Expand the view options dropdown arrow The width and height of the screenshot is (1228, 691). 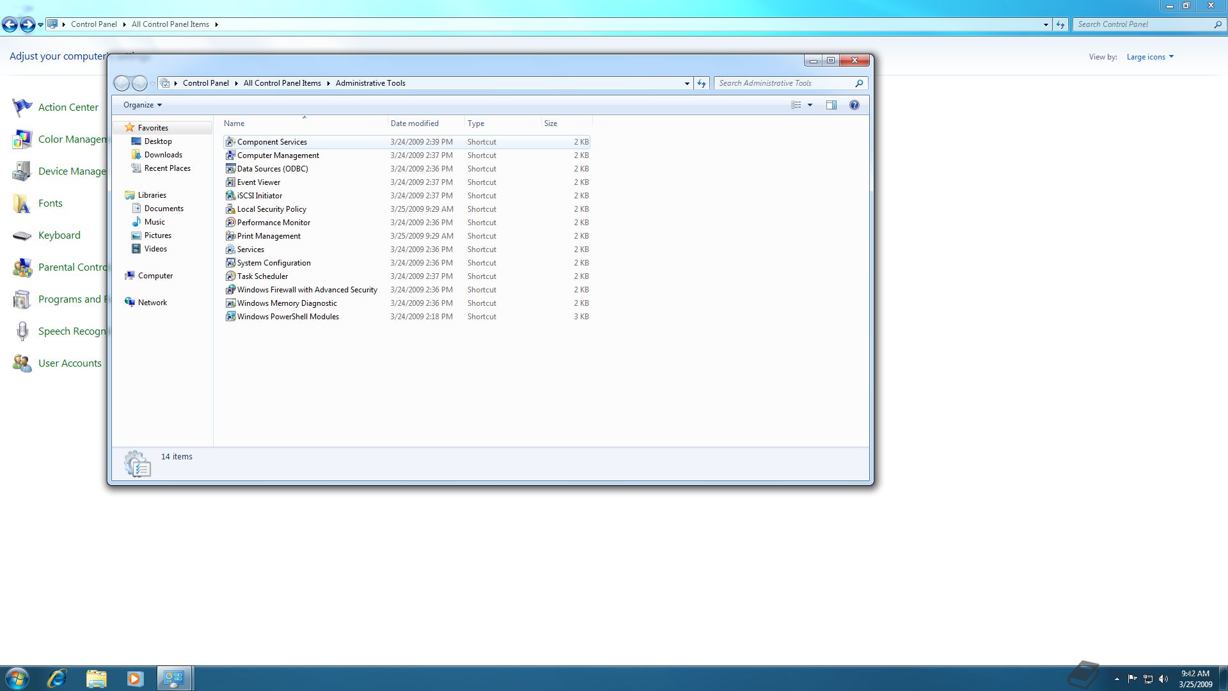(x=810, y=105)
